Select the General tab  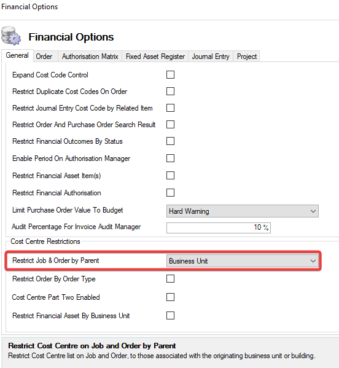[x=17, y=56]
